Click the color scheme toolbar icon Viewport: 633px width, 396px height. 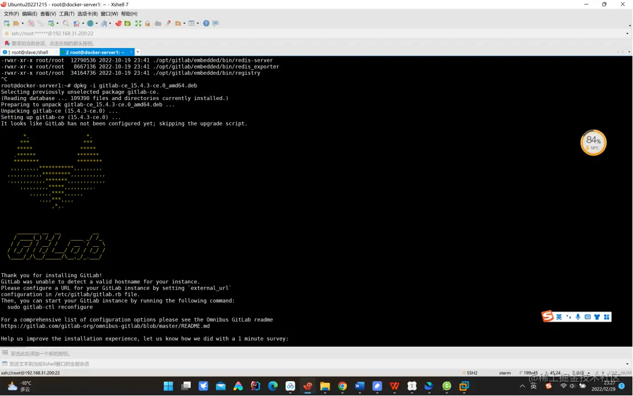77,23
